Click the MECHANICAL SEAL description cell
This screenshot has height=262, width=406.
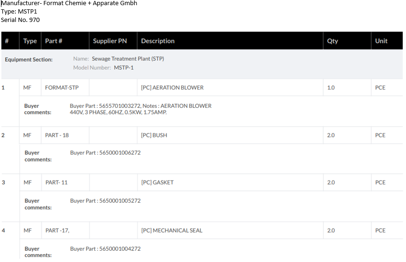[x=172, y=231]
